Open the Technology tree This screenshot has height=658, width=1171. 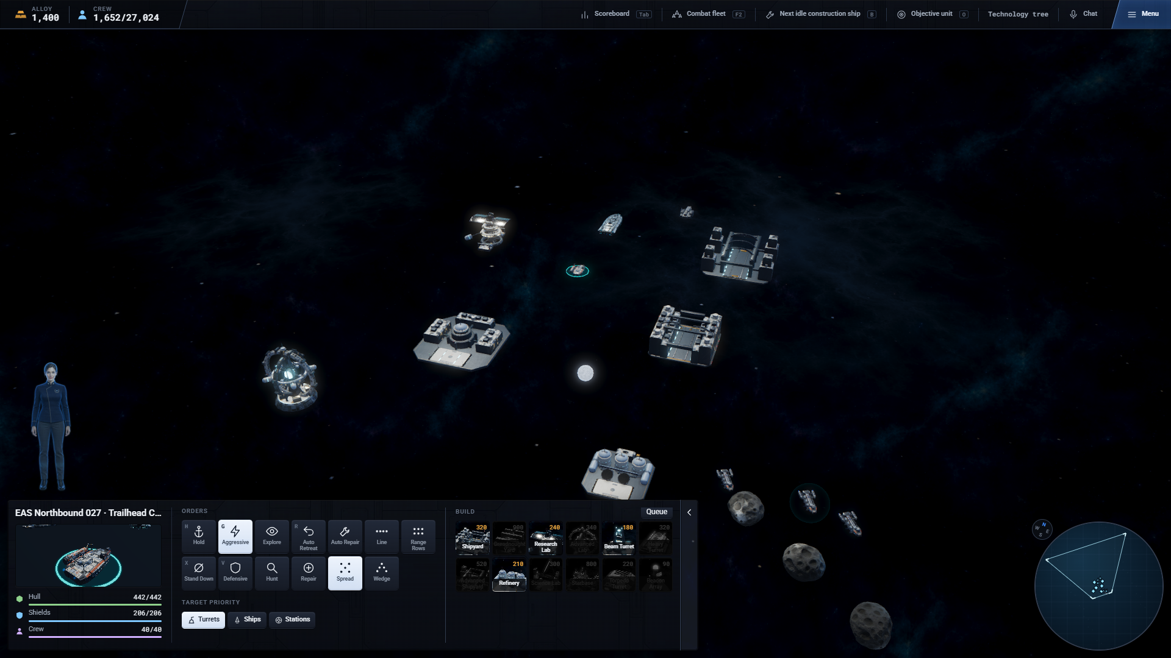1018,14
